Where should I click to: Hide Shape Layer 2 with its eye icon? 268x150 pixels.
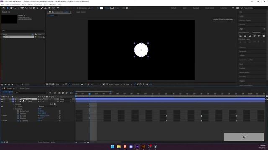point(2,99)
